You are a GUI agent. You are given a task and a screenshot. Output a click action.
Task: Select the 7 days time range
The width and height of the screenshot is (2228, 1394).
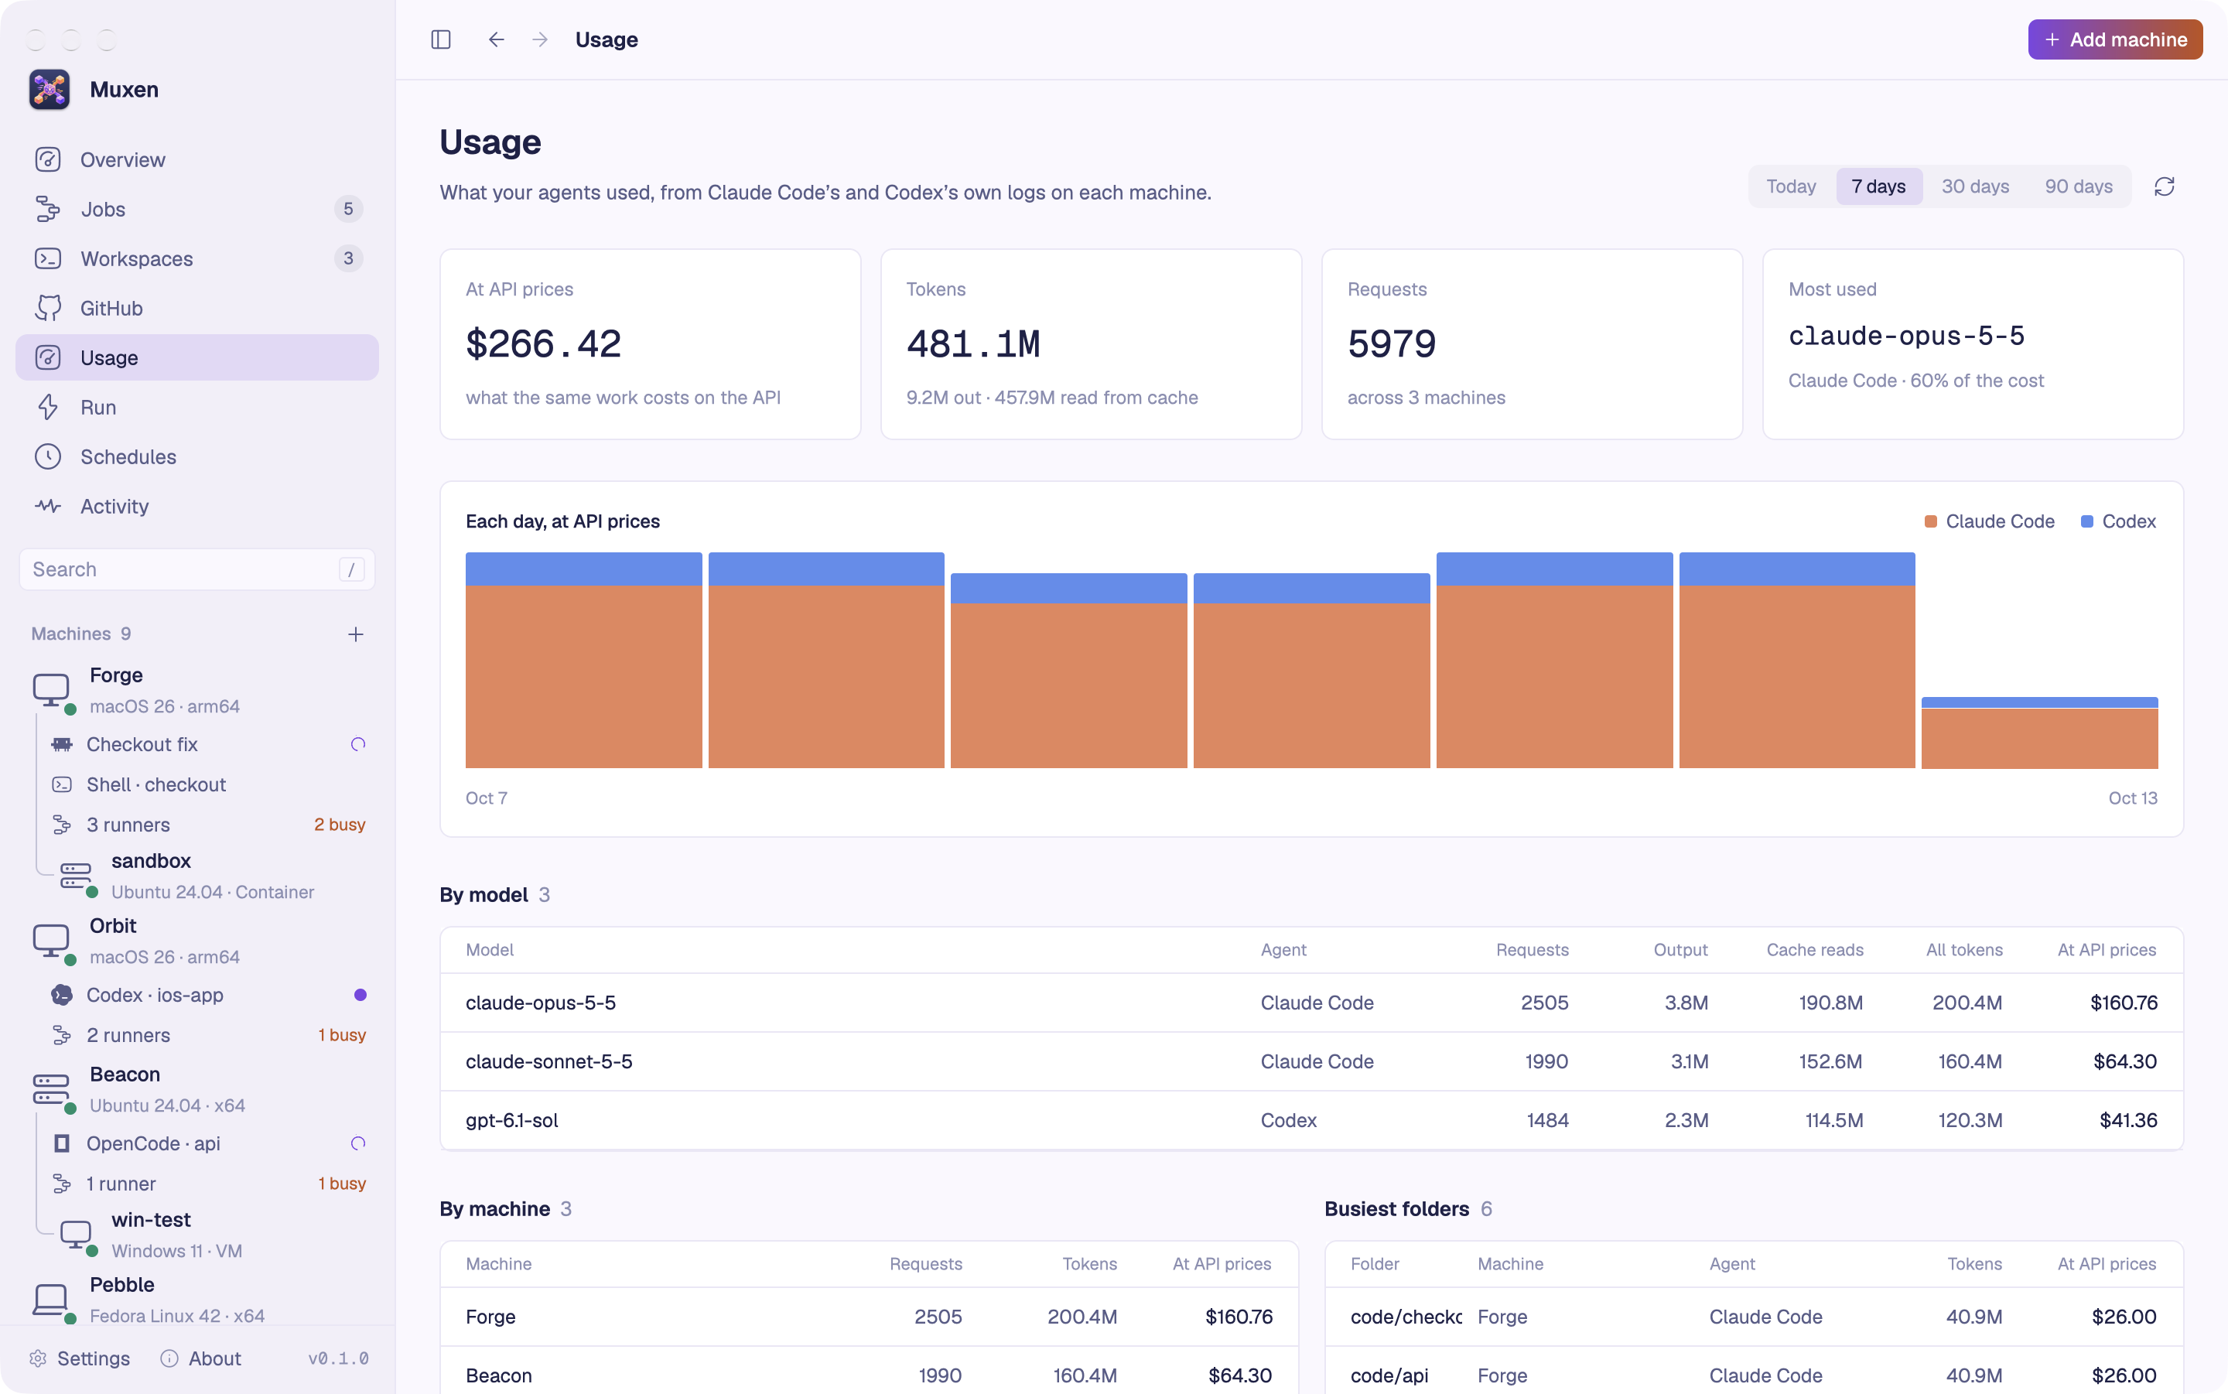[x=1878, y=186]
